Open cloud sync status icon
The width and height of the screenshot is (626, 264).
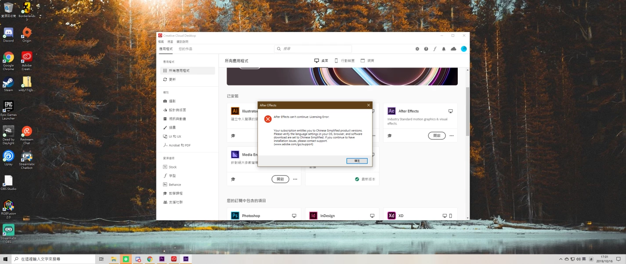point(453,49)
